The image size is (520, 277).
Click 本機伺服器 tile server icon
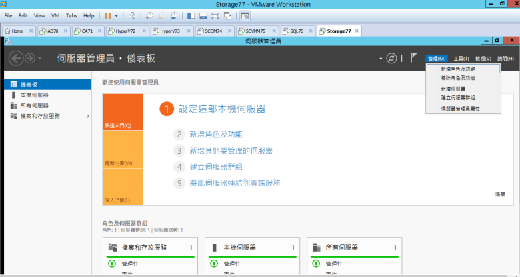(214, 247)
